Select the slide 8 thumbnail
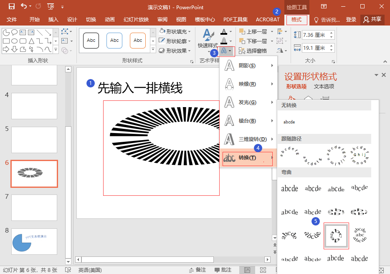Image resolution: width=390 pixels, height=274 pixels. coord(34,241)
